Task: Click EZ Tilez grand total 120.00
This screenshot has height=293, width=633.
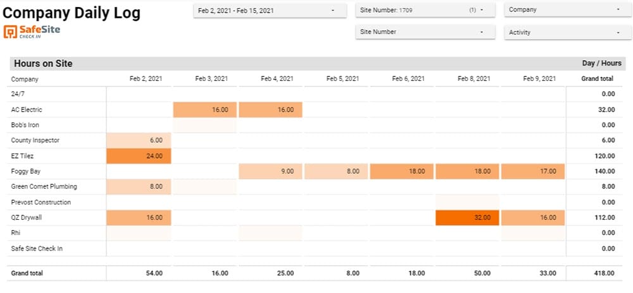Action: [605, 156]
